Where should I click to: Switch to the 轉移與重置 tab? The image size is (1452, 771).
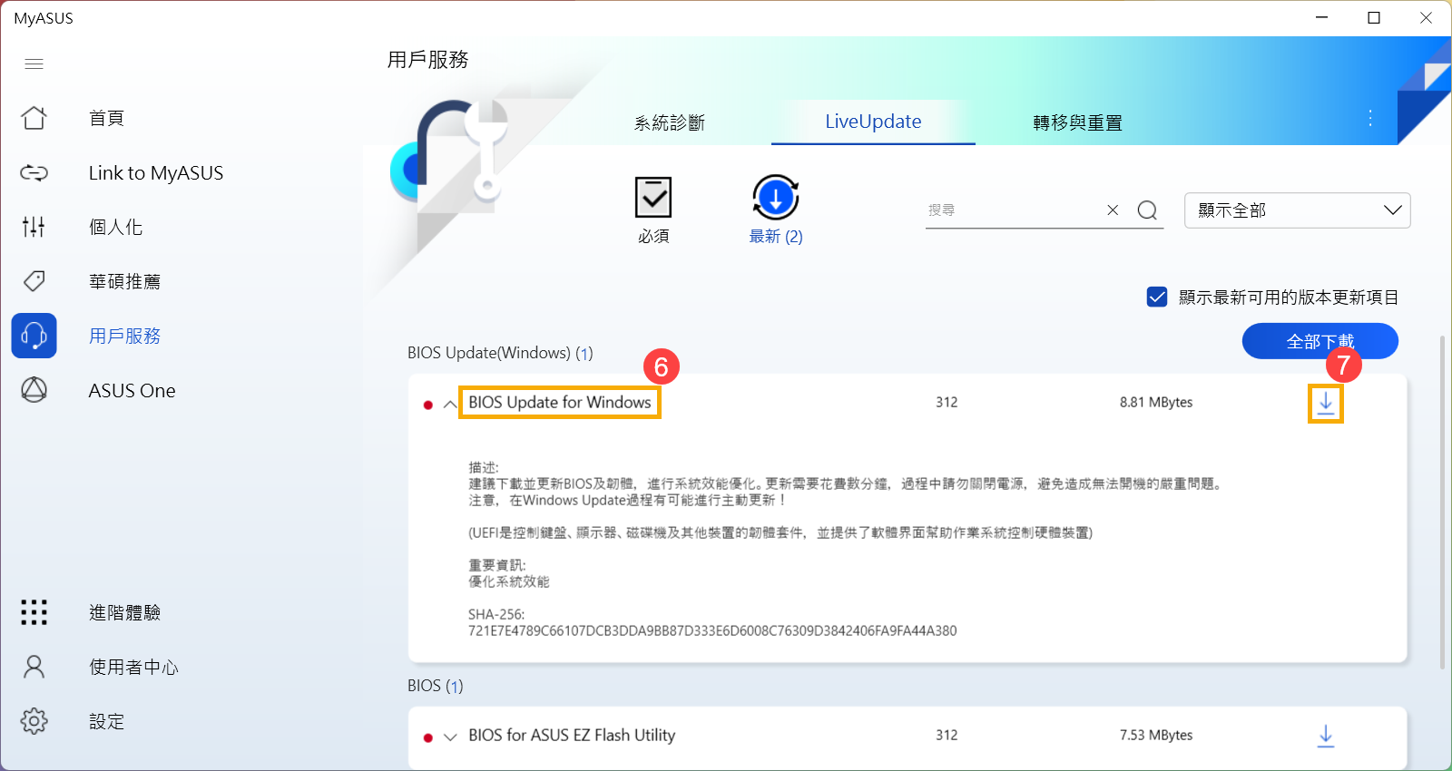(x=1078, y=122)
